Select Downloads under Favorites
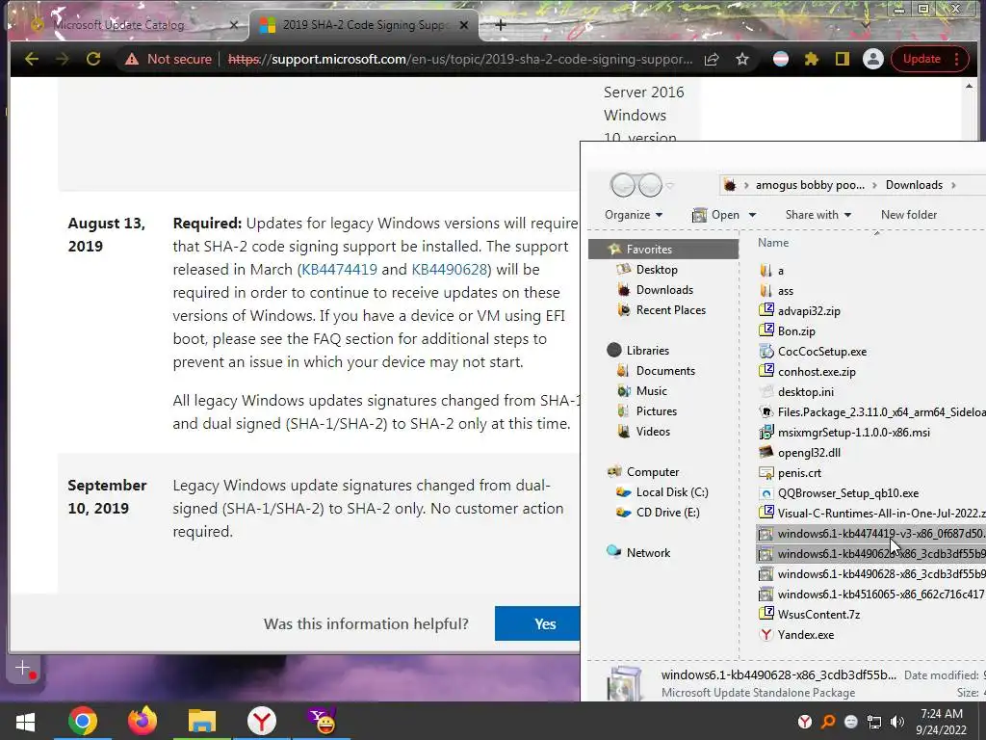 tap(664, 289)
